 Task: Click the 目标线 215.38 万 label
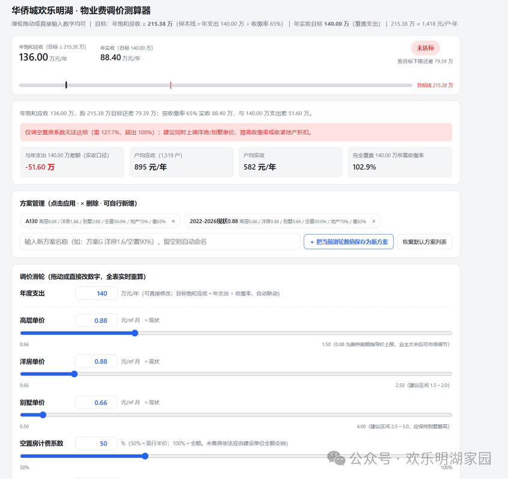click(x=435, y=85)
